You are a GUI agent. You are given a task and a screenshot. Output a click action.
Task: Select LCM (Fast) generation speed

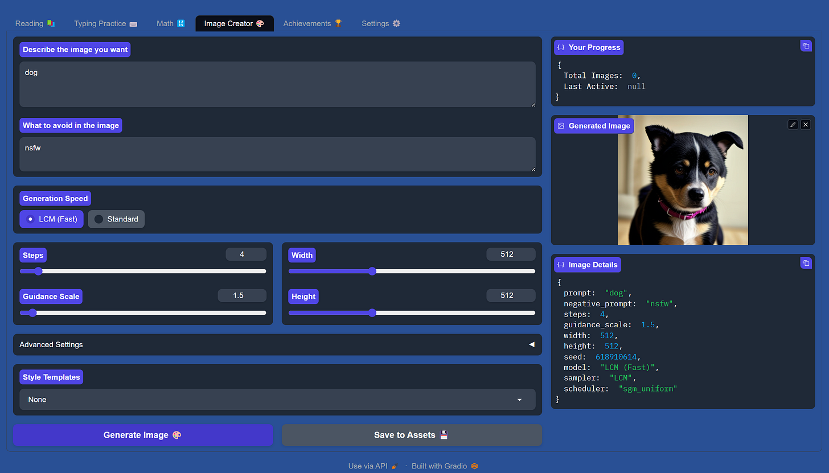tap(52, 219)
